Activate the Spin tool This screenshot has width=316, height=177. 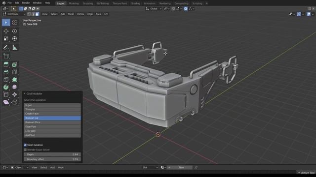6,87
